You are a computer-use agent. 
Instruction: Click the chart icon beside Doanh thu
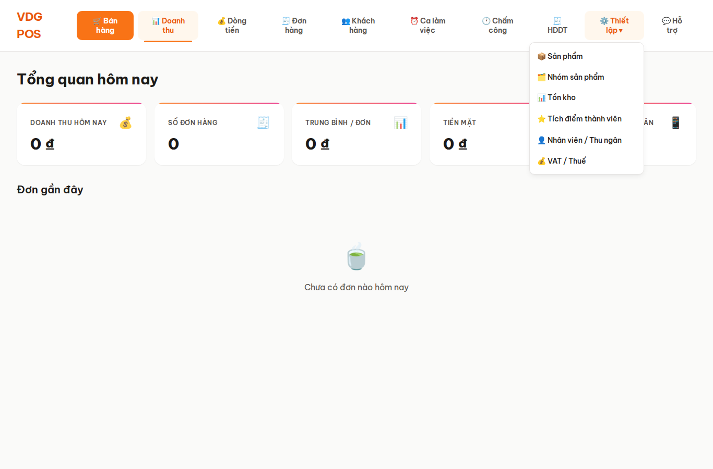click(x=156, y=21)
